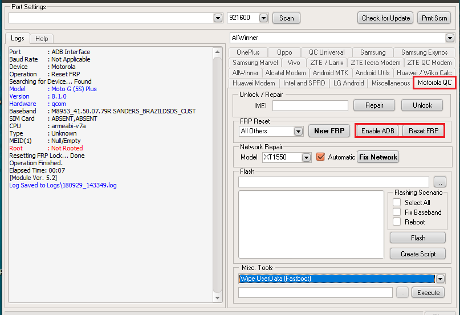Click the Baseband M8953 log line
This screenshot has width=460, height=315.
coord(103,112)
